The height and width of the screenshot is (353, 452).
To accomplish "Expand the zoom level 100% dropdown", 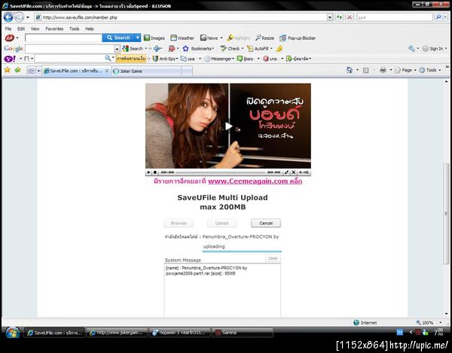I will tap(441, 322).
